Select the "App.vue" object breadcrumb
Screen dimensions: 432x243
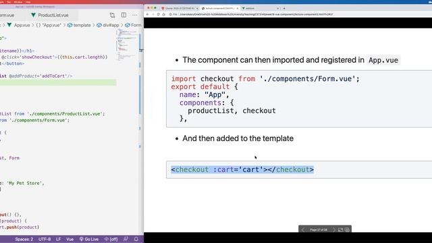[x=49, y=25]
